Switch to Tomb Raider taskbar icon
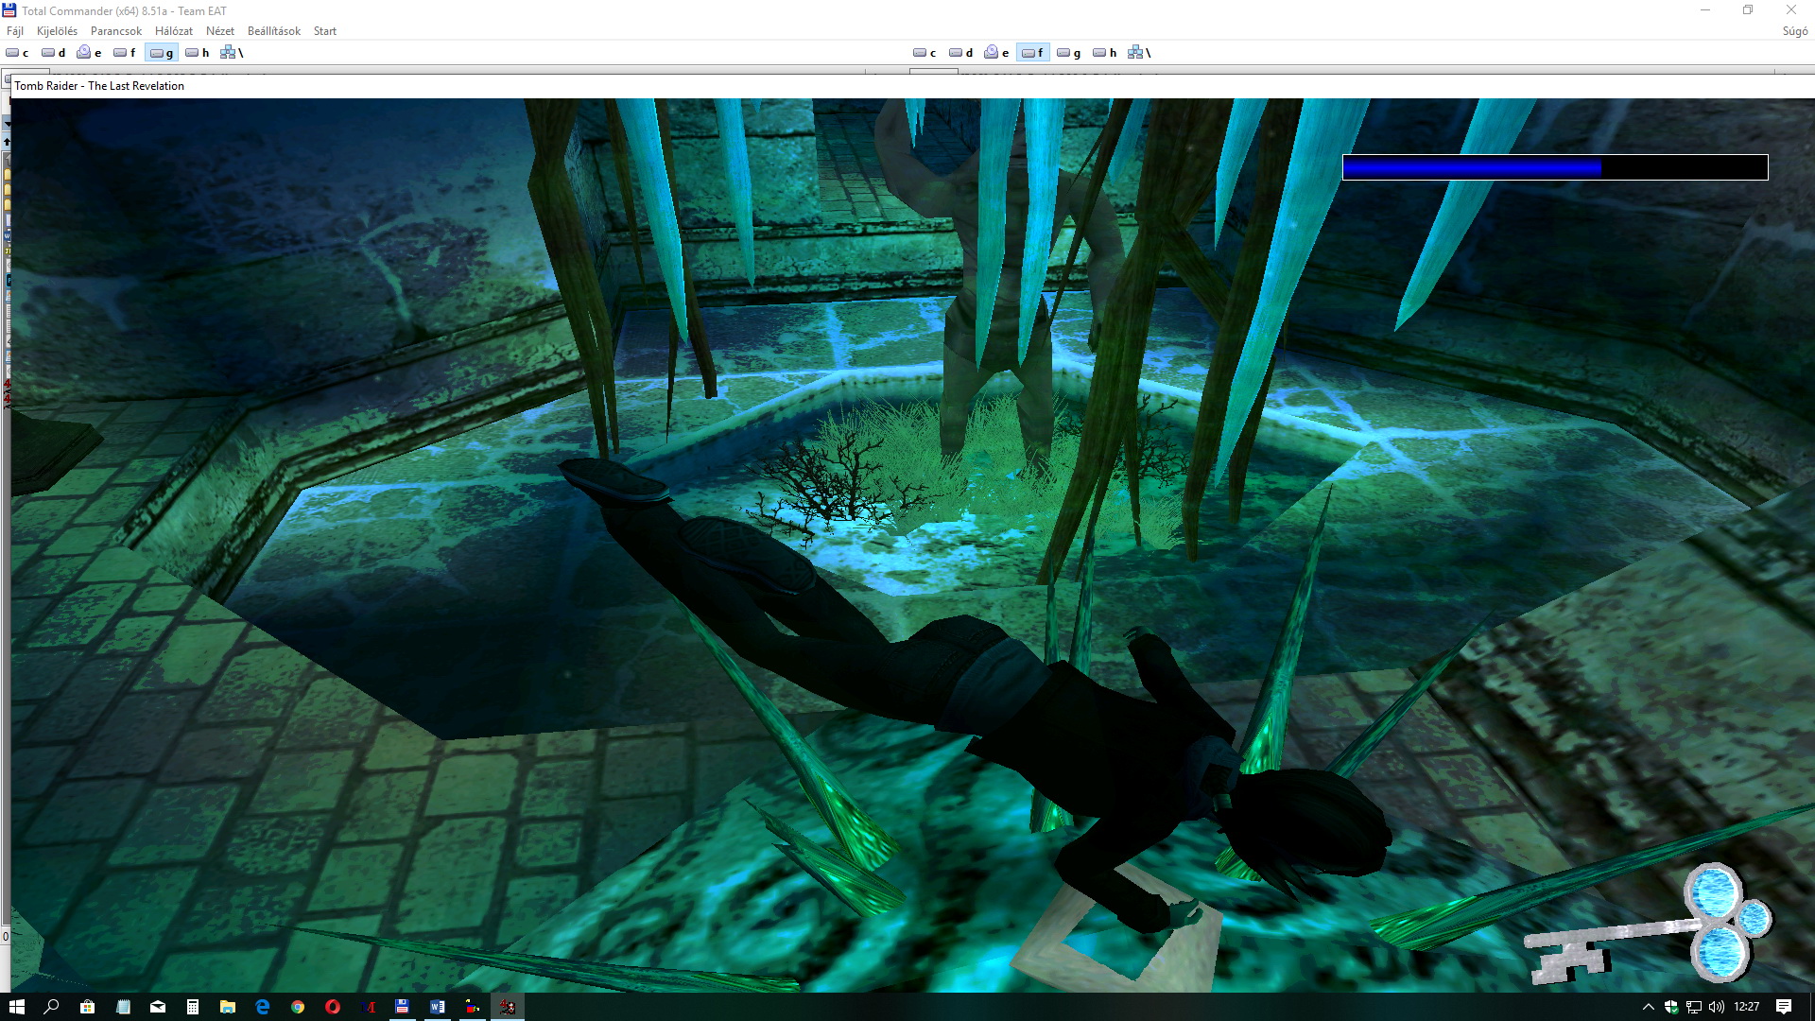1815x1021 pixels. 508,1007
